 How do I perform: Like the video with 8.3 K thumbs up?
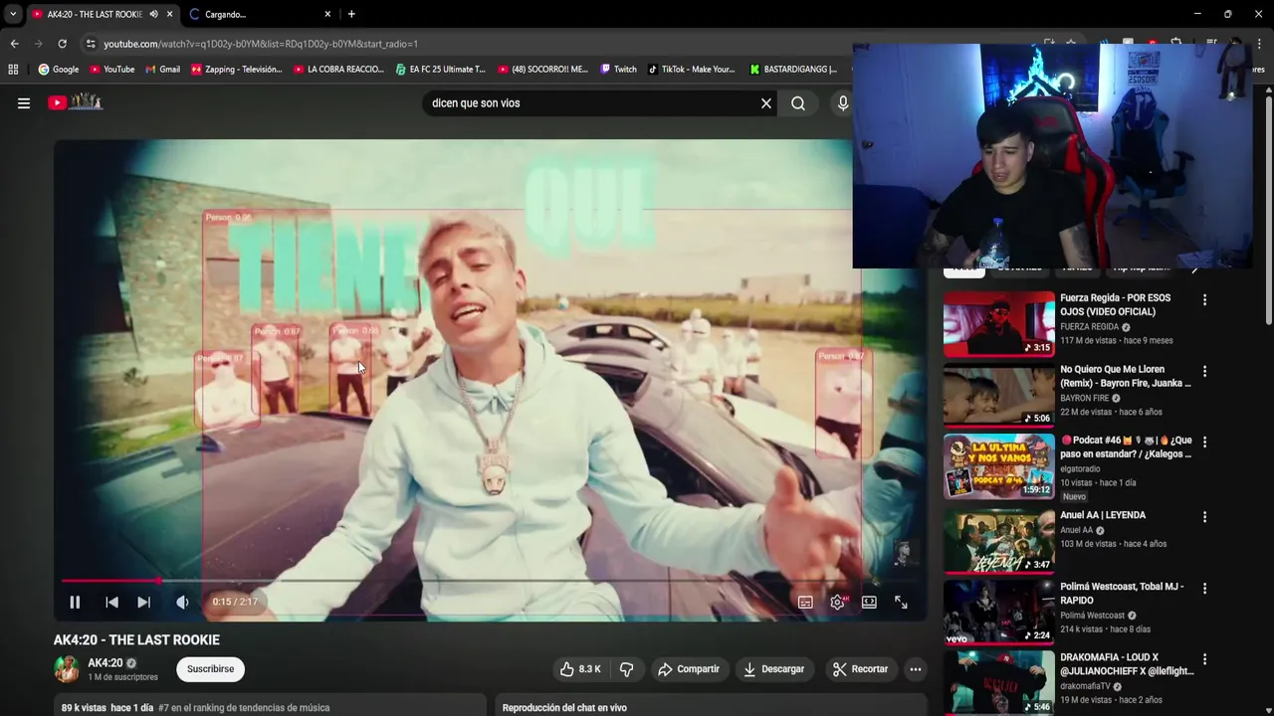pos(580,669)
